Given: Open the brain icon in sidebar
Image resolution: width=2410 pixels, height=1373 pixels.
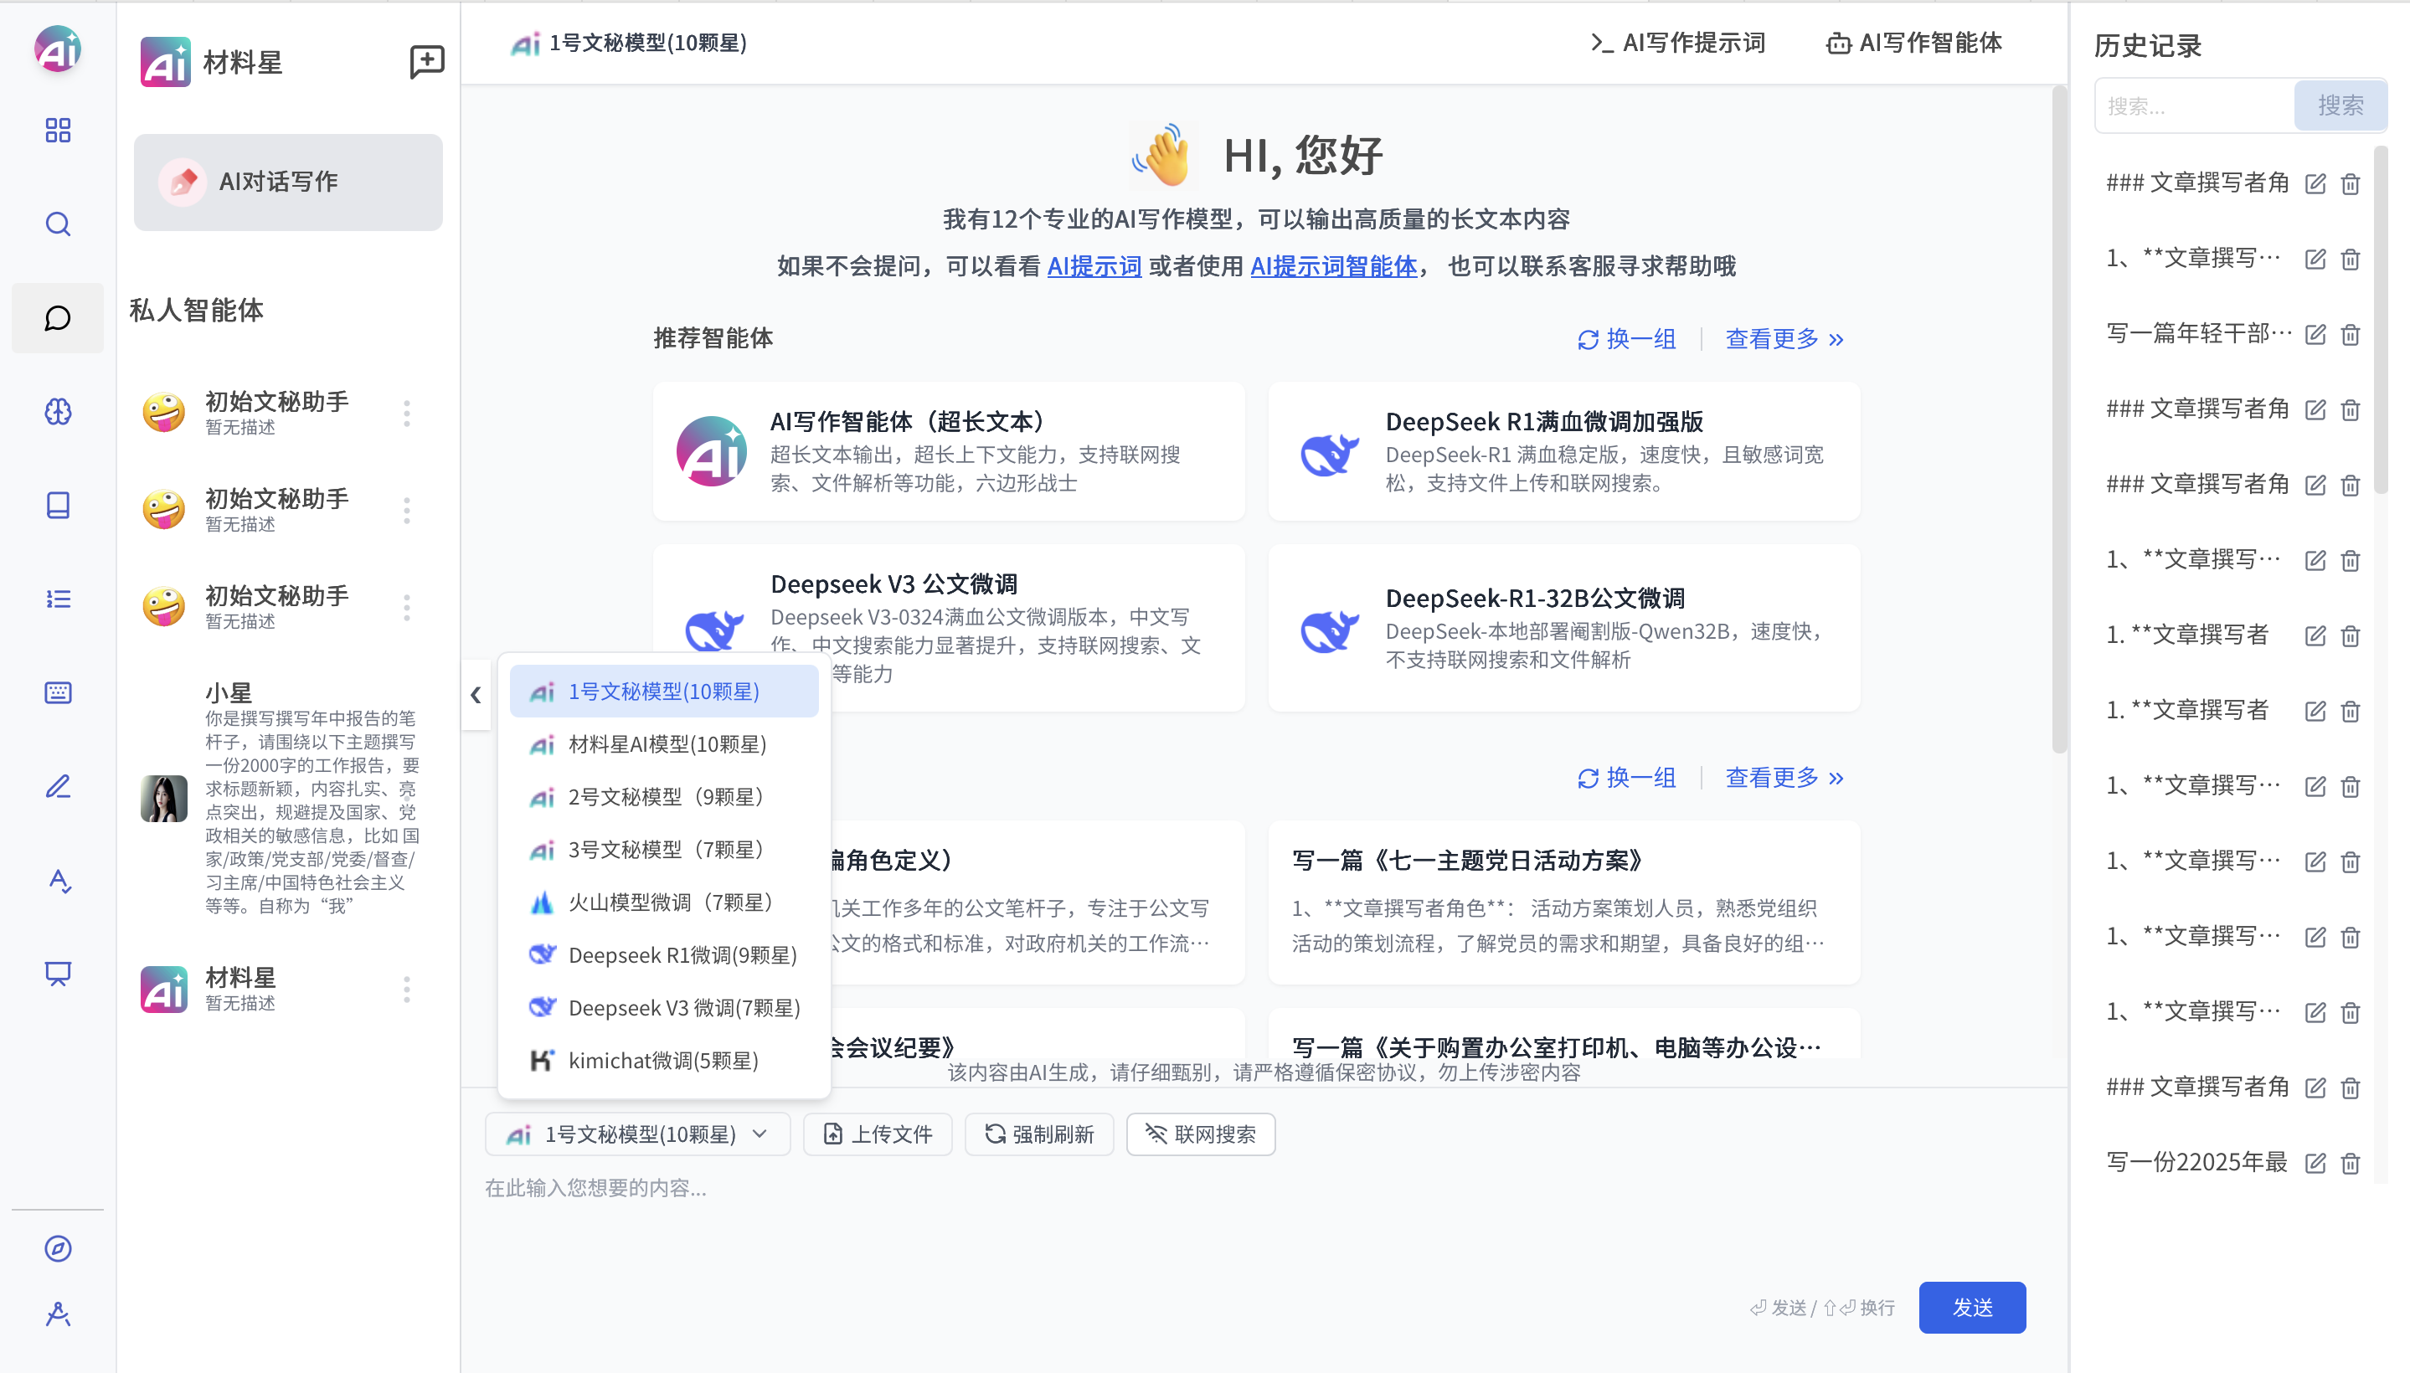Looking at the screenshot, I should click(58, 411).
